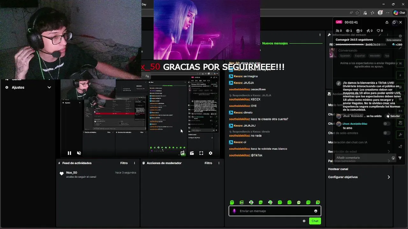
Task: Open Edge Settings and more menu
Action: pos(388,13)
